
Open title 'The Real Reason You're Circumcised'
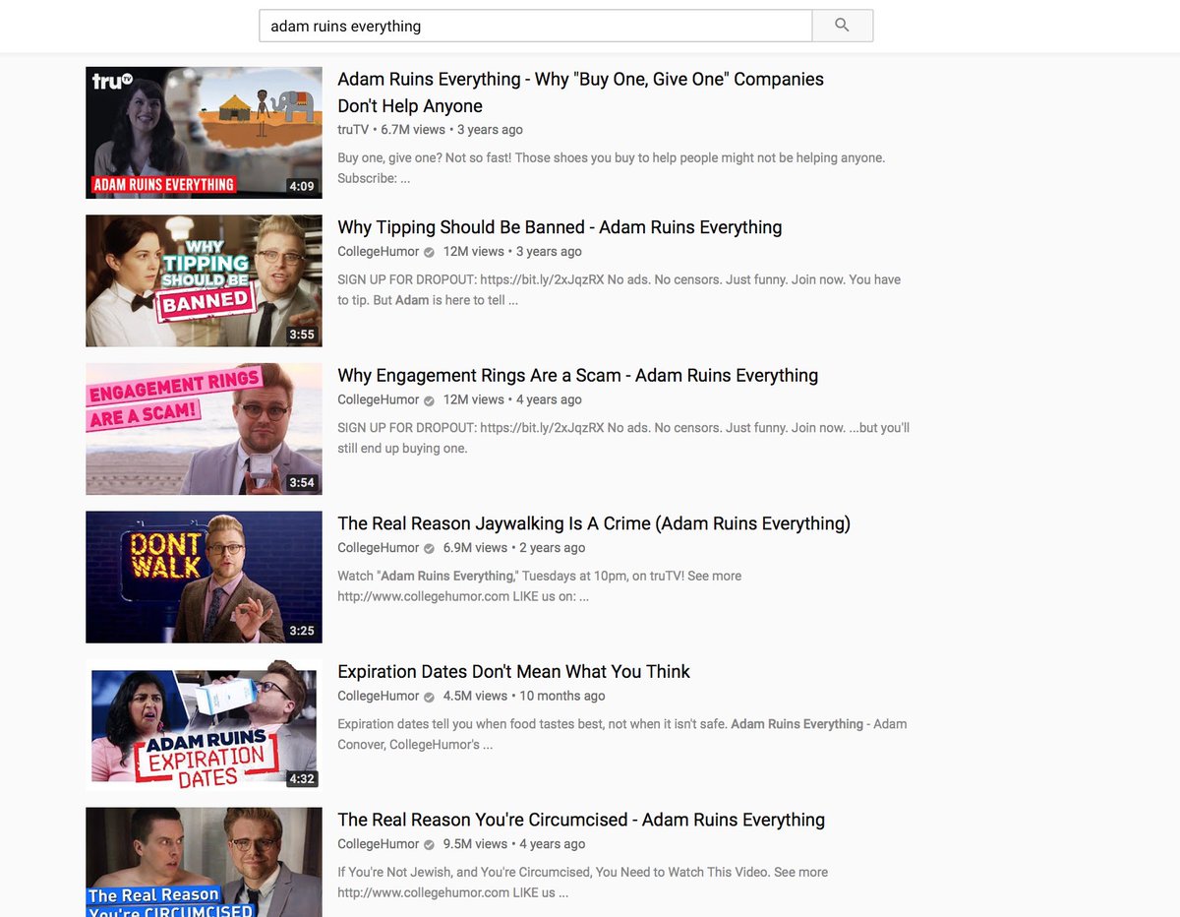[581, 820]
